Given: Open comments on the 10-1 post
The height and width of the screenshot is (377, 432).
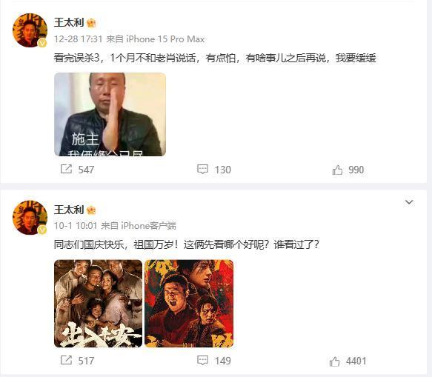Looking at the screenshot, I should point(202,360).
